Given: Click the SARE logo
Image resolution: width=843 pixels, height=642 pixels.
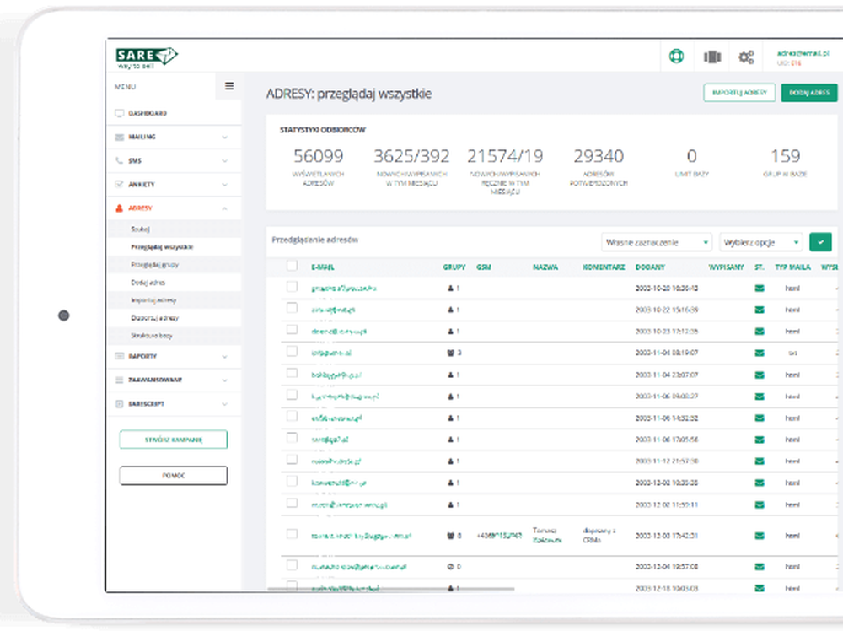Looking at the screenshot, I should coord(146,57).
